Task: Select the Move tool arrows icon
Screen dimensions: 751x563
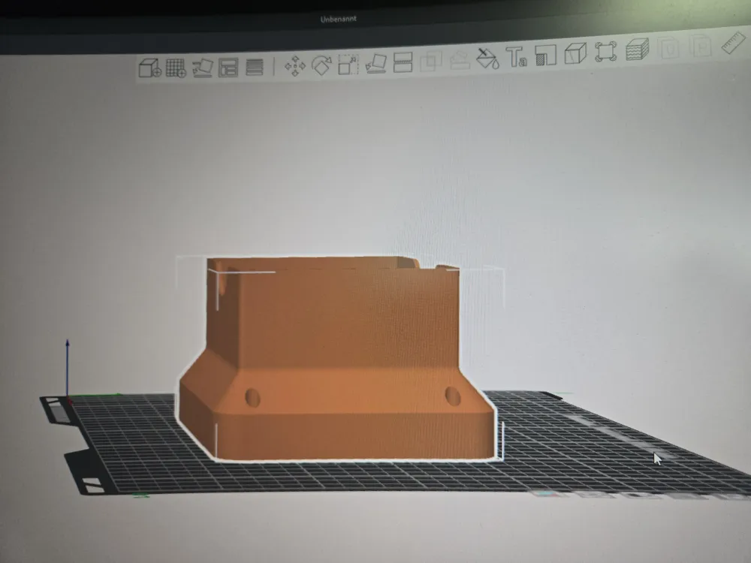Action: click(295, 65)
